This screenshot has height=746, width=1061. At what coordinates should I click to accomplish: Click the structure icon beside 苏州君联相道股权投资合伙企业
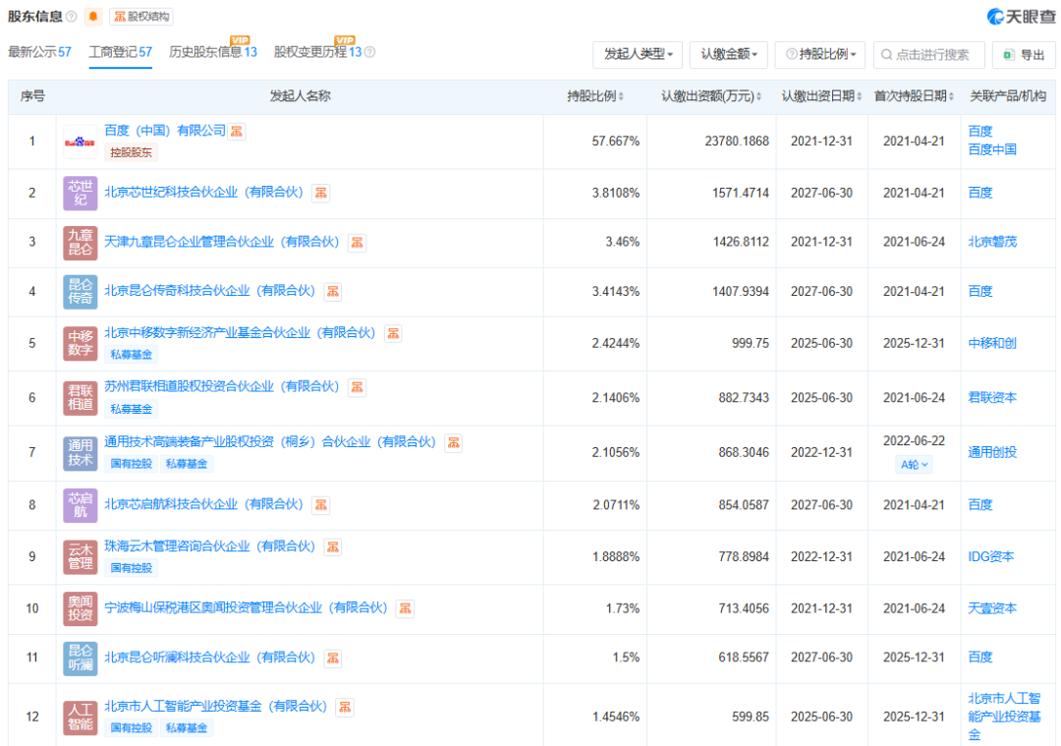click(357, 387)
